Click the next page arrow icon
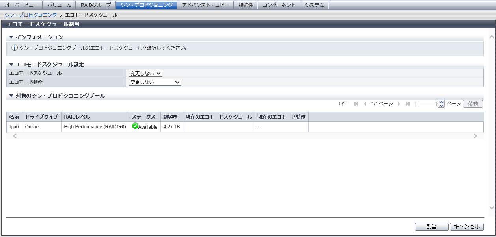The width and height of the screenshot is (496, 237). 399,104
